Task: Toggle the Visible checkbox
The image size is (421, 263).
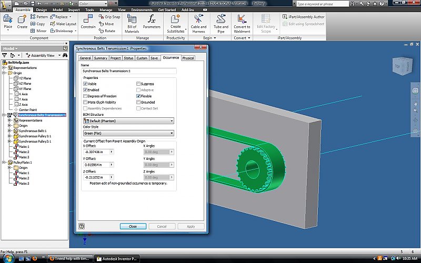Action: coord(85,84)
